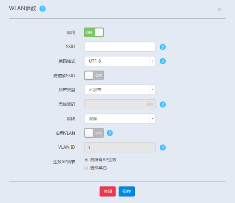
Task: Click help icon beside WLAN参数 title
Action: tap(42, 8)
